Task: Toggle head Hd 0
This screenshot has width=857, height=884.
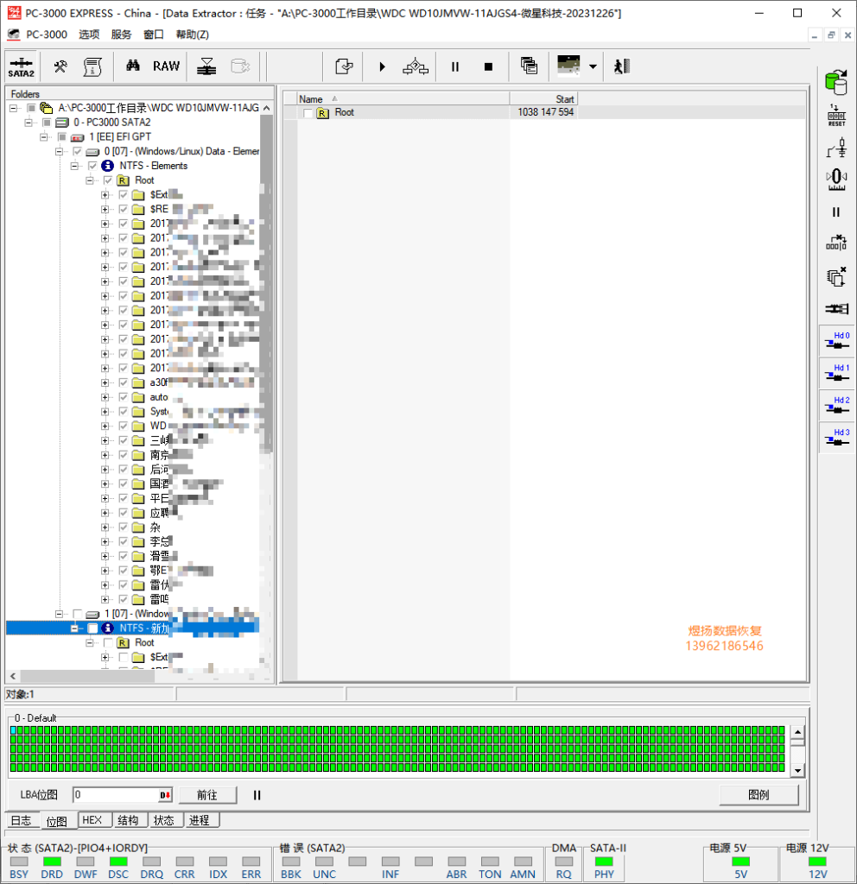Action: click(x=836, y=340)
